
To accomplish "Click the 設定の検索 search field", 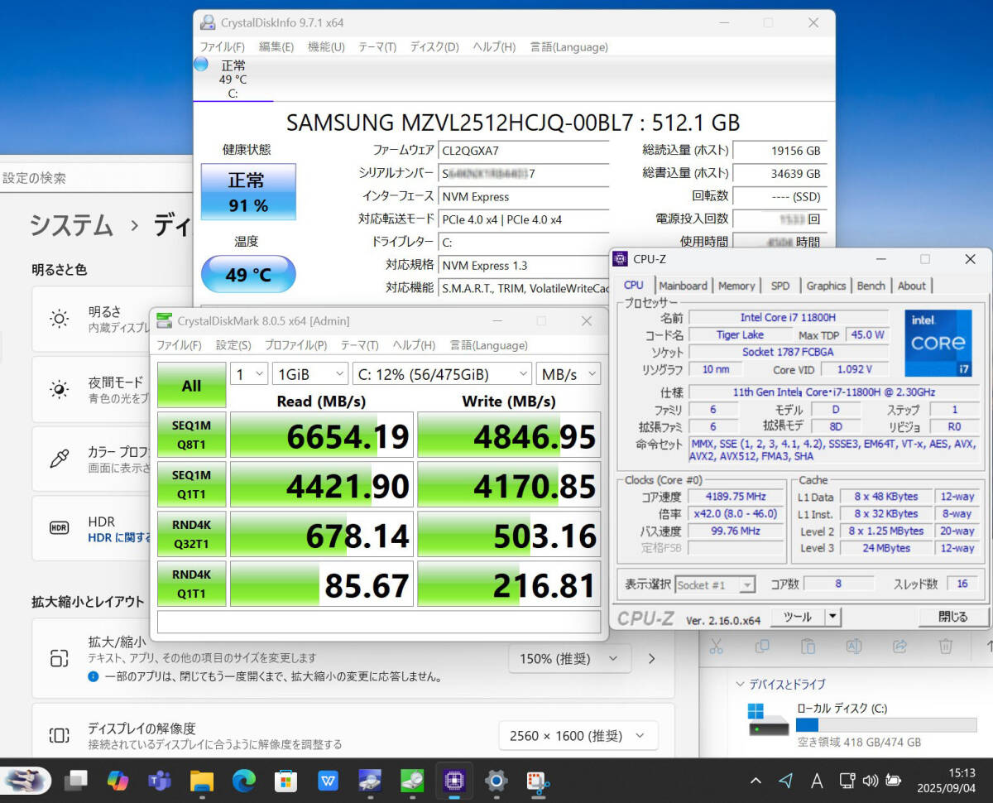I will coord(91,178).
